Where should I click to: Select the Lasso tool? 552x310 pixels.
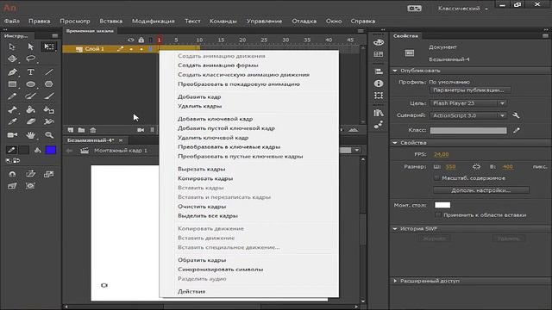pos(31,59)
